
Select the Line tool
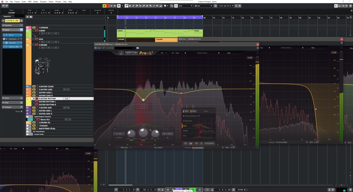pos(154,6)
